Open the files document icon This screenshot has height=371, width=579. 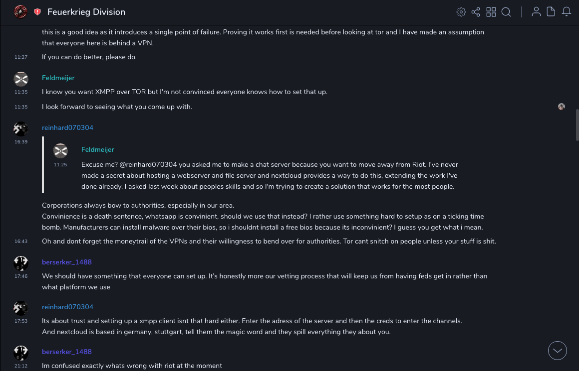(551, 12)
